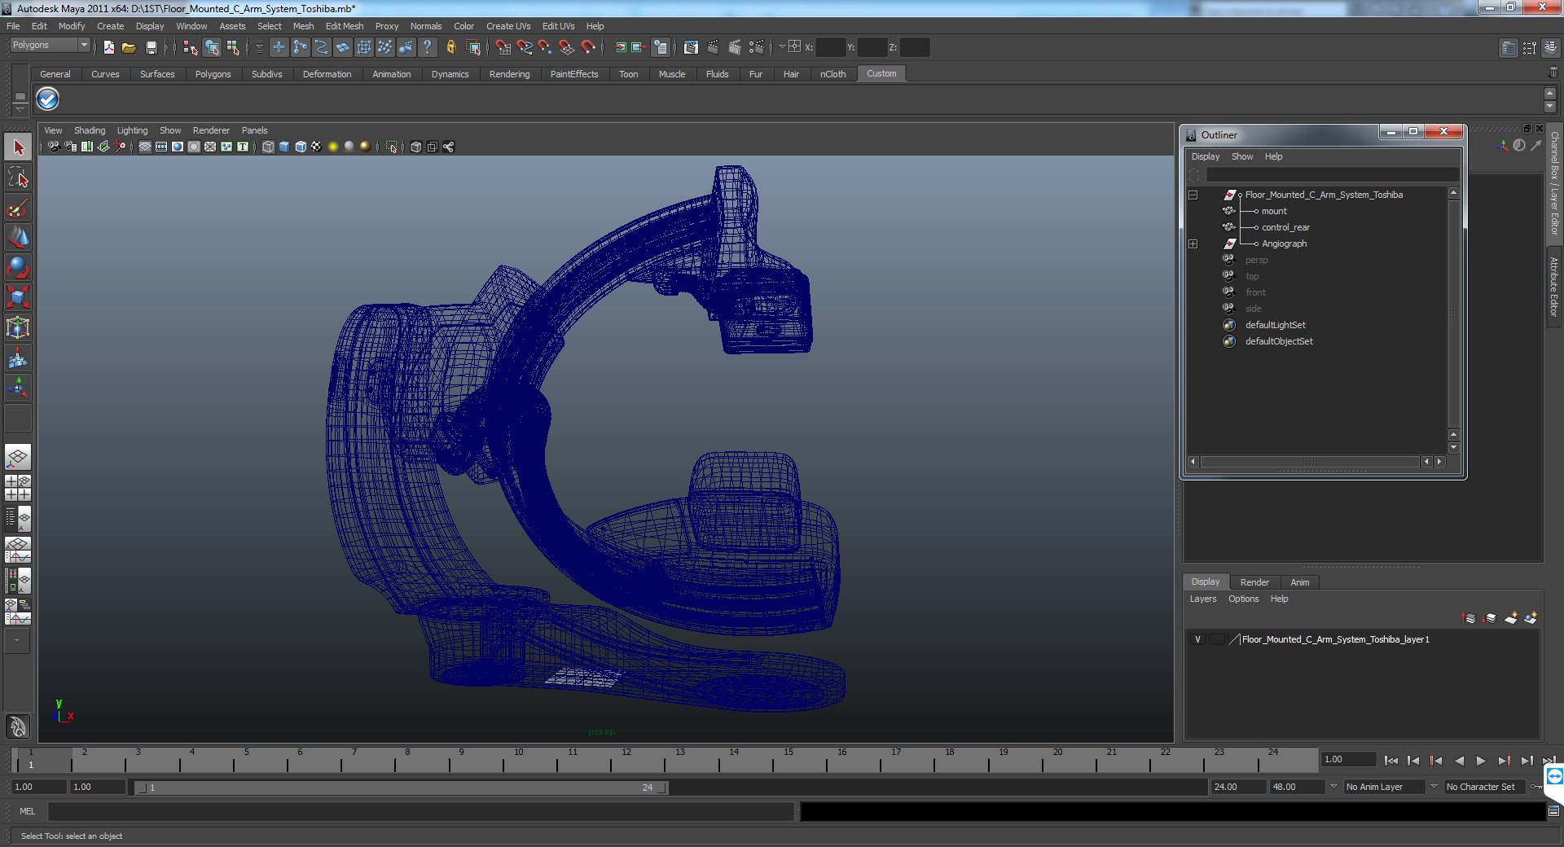
Task: Click the Save scene icon in the toolbar
Action: pyautogui.click(x=151, y=48)
